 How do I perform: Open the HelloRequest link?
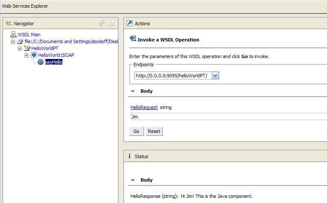coord(144,107)
